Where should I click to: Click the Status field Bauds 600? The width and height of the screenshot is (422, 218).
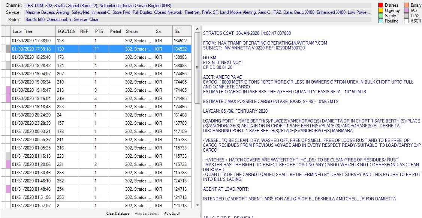tap(198, 19)
